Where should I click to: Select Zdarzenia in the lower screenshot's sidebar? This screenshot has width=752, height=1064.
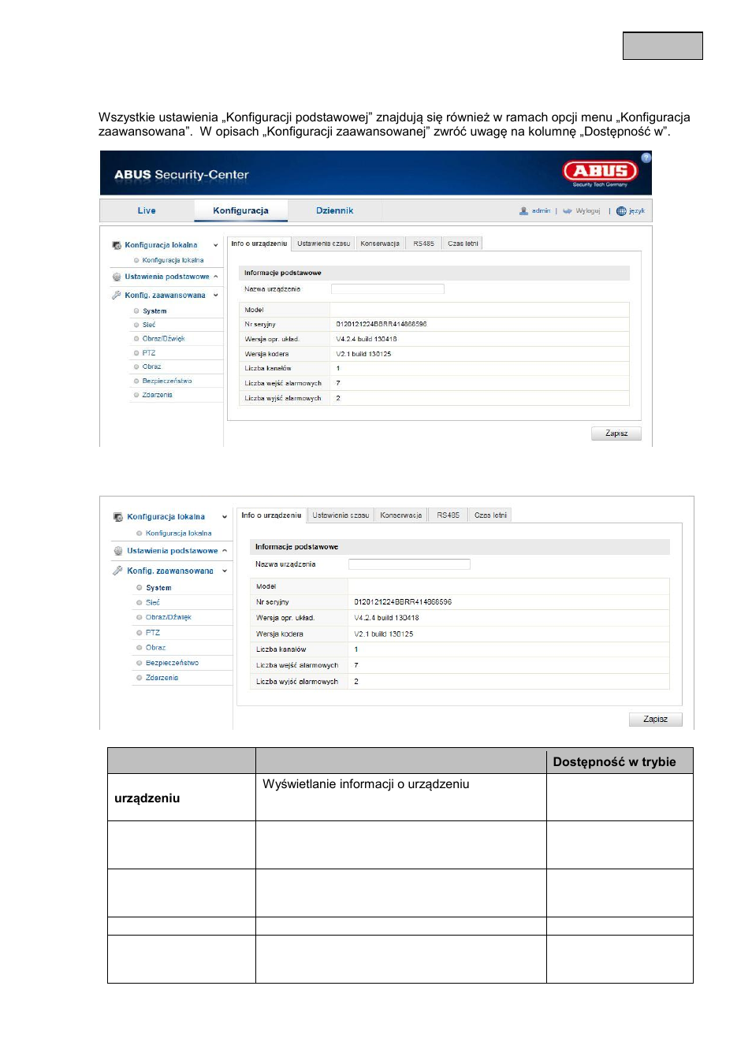tap(162, 678)
